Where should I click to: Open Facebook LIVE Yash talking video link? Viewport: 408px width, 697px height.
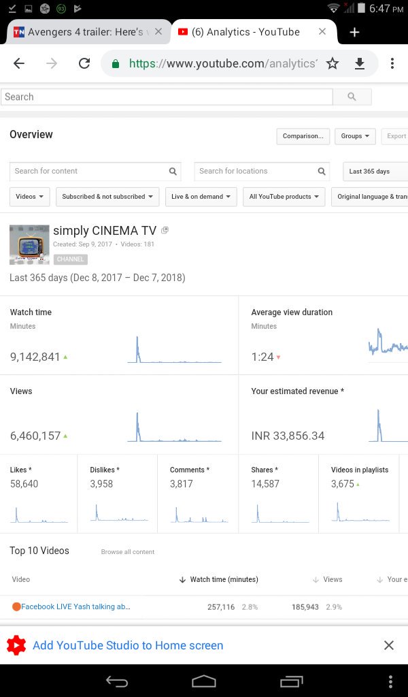[x=76, y=606]
